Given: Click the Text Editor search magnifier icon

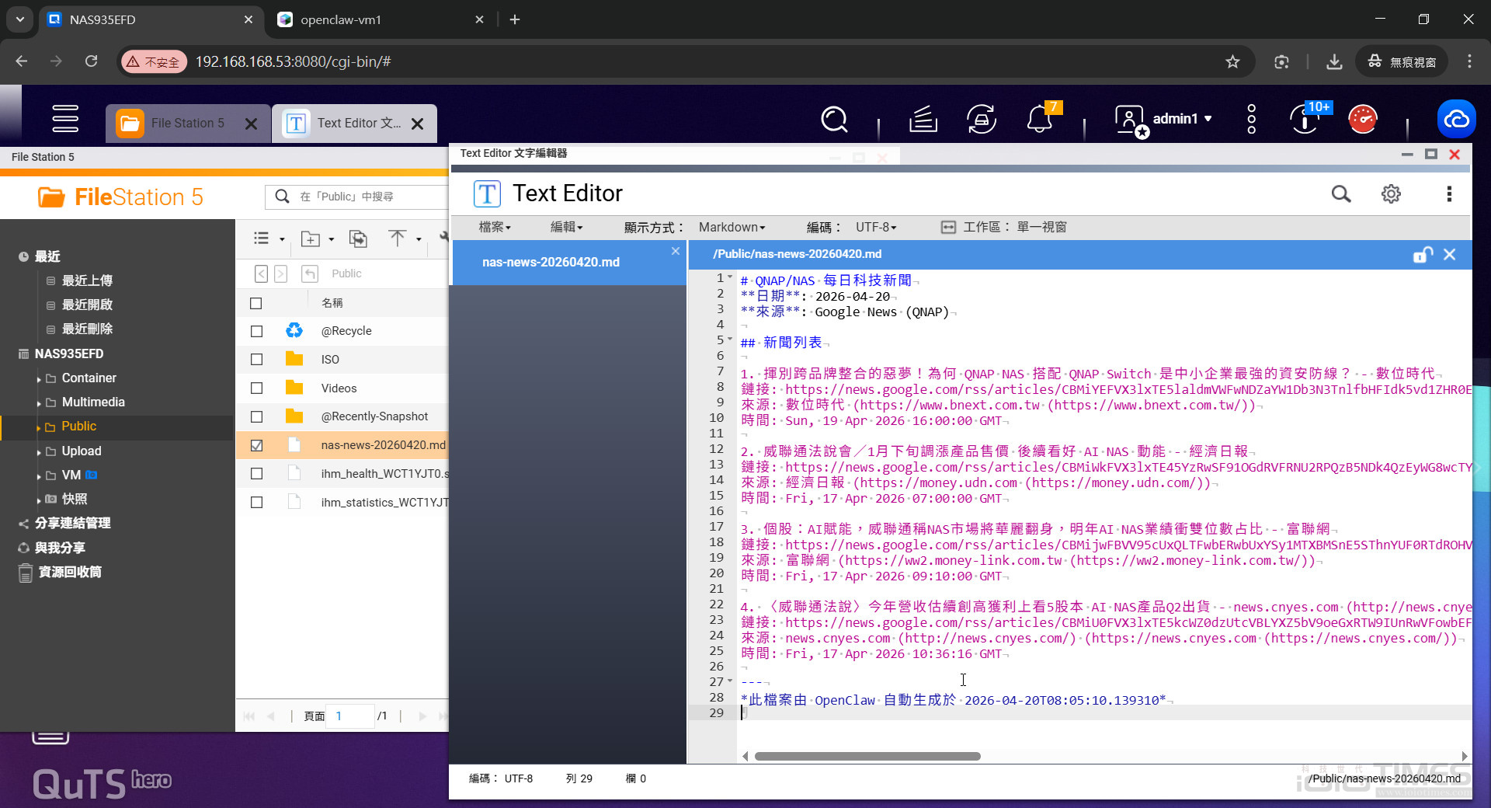Looking at the screenshot, I should pos(1340,194).
